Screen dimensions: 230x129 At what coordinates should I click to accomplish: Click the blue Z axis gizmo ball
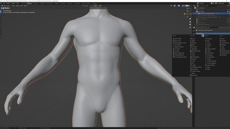click(188, 11)
